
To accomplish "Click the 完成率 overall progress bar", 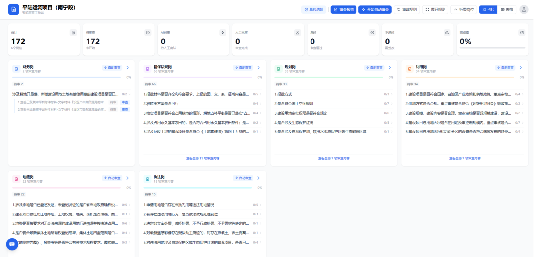I will 492,48.
